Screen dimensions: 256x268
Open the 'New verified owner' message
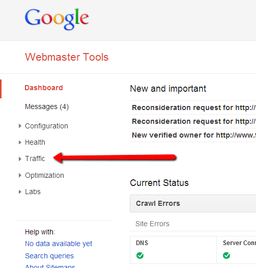pos(193,135)
